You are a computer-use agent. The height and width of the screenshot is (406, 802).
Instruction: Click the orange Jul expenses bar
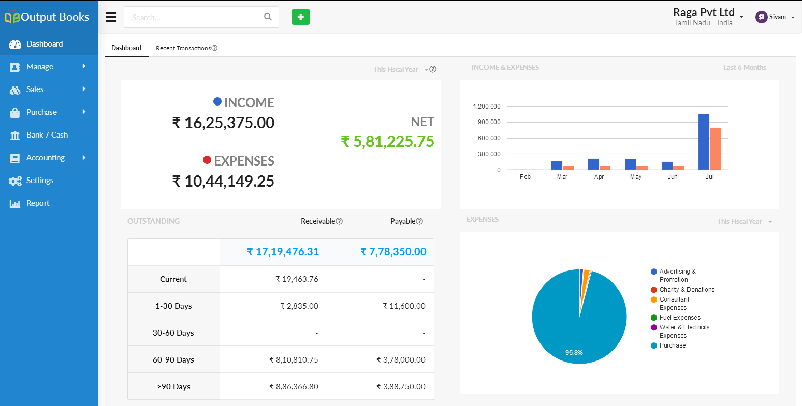click(x=715, y=148)
